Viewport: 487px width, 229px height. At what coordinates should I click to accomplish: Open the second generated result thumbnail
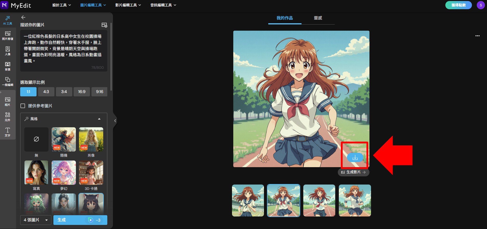pos(284,201)
